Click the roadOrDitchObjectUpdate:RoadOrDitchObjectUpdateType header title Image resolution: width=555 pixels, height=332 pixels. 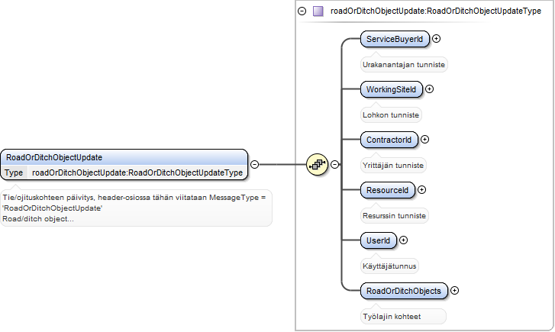[436, 11]
